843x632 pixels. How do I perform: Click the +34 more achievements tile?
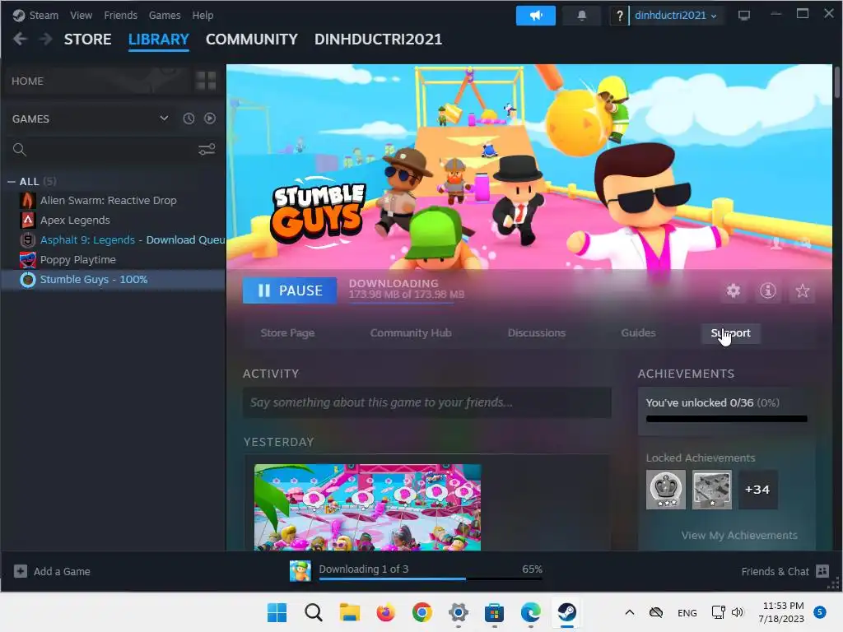tap(757, 490)
